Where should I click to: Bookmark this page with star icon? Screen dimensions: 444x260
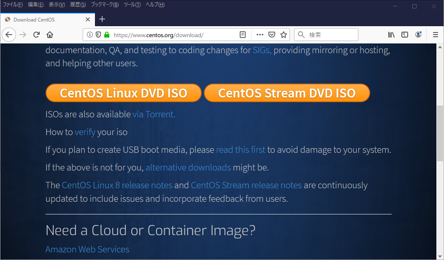pos(284,35)
